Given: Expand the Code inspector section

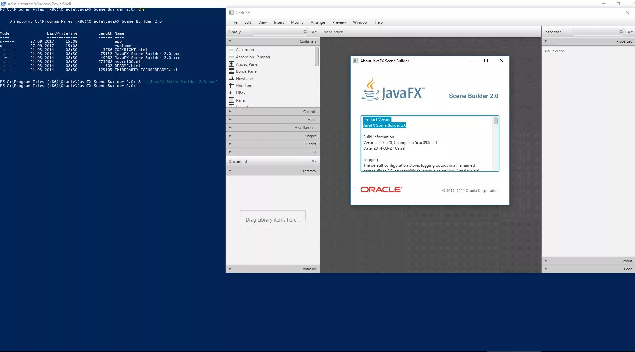Looking at the screenshot, I should tap(546, 269).
